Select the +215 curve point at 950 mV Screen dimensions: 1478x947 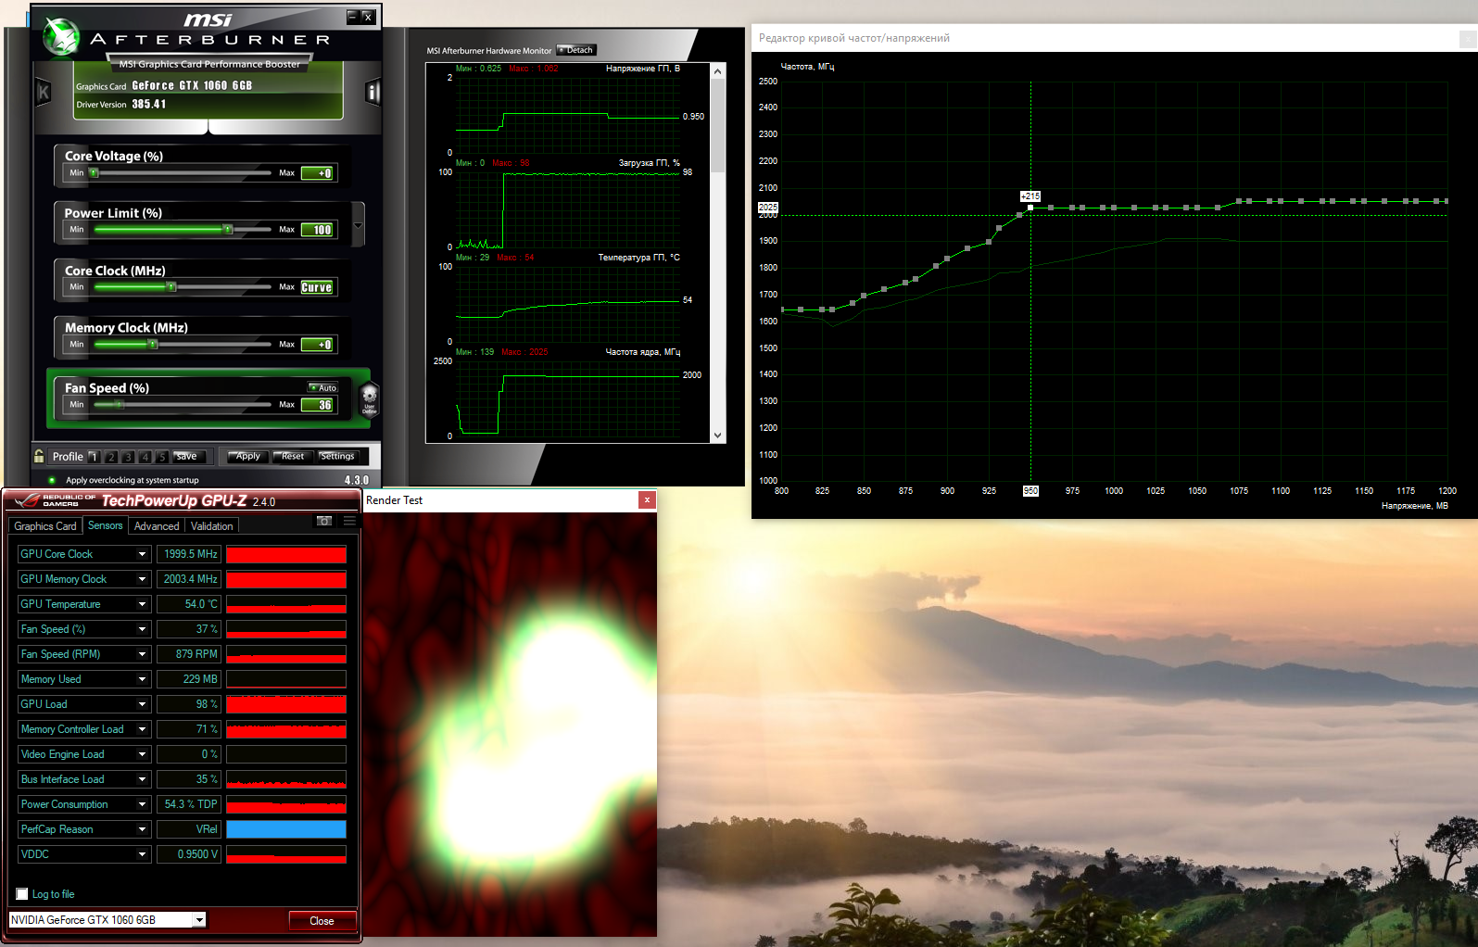coord(1030,208)
